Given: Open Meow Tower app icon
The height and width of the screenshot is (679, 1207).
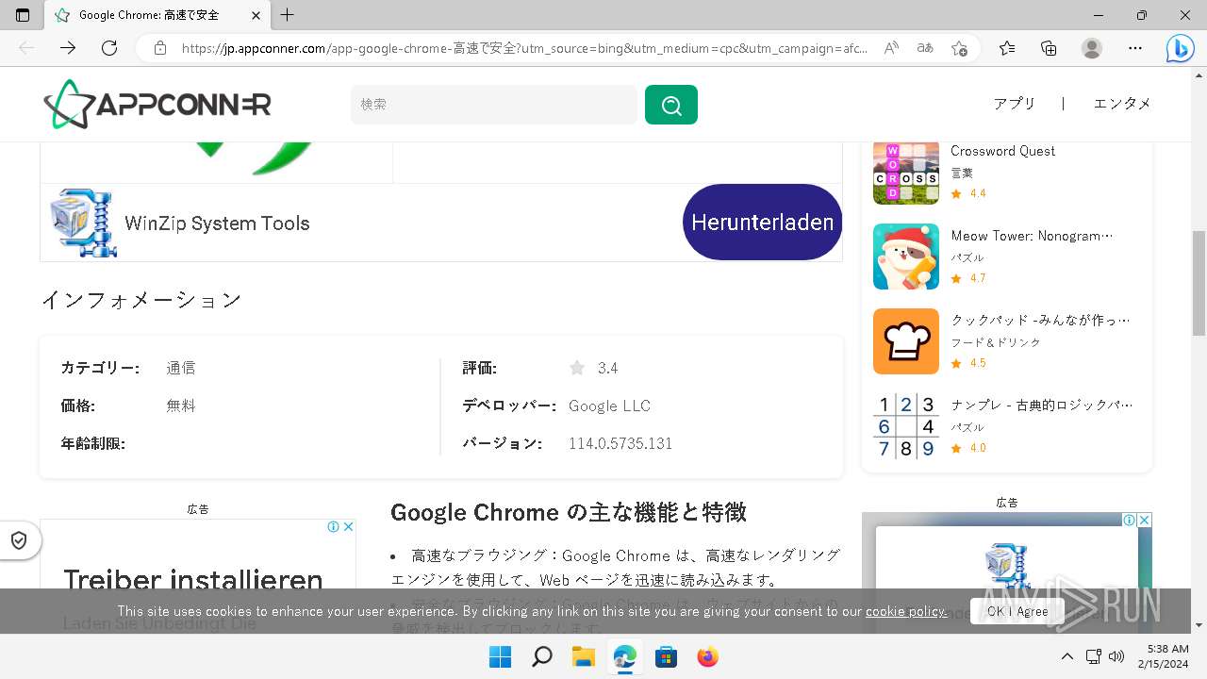Looking at the screenshot, I should click(906, 257).
